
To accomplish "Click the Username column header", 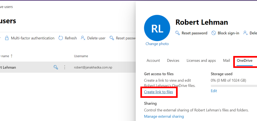I will [81, 56].
